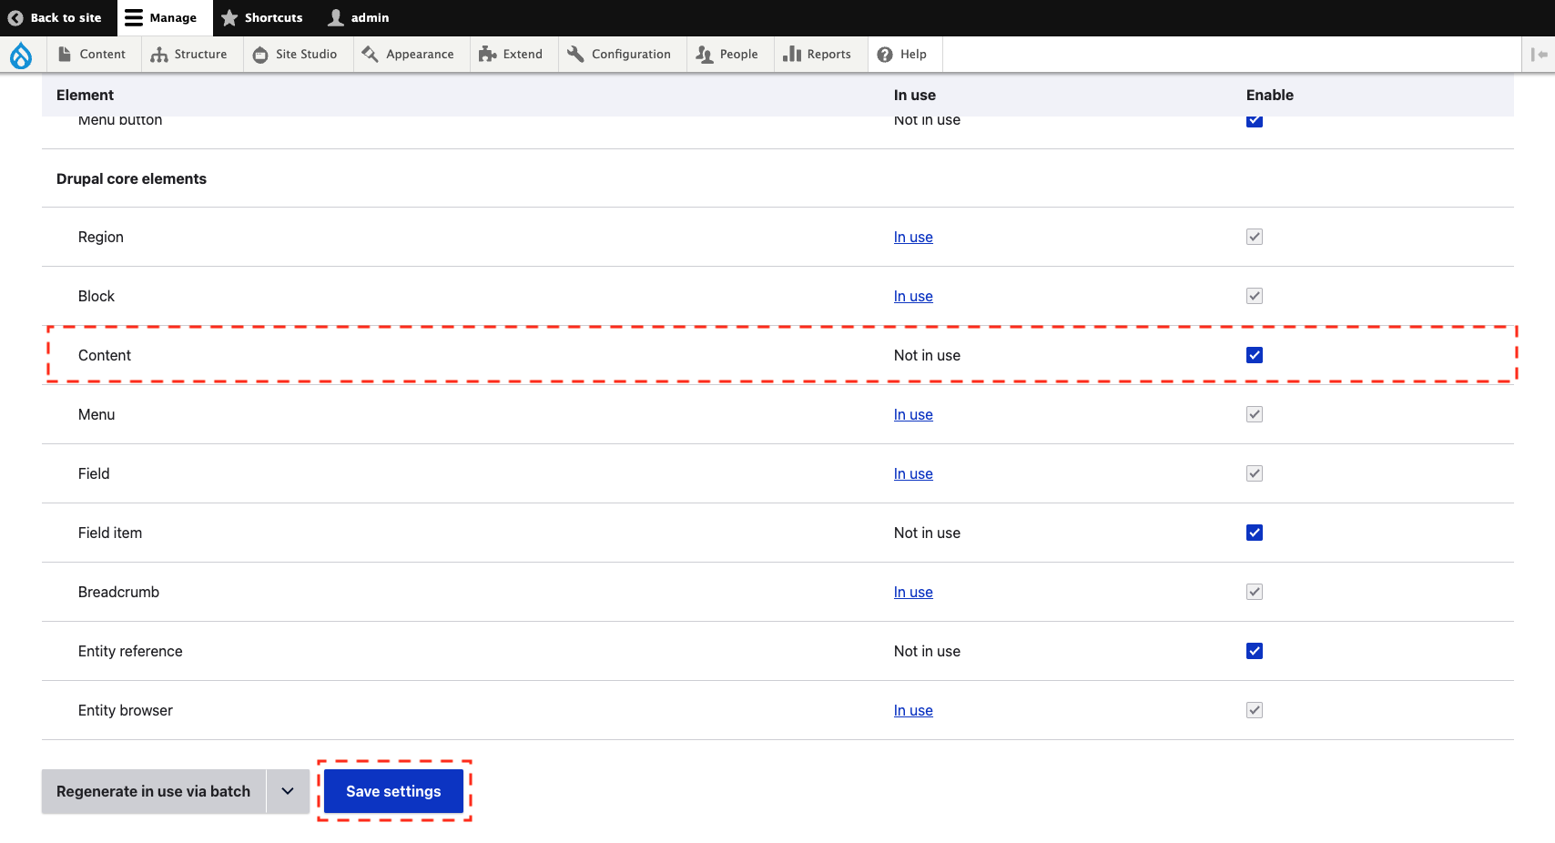Open the Field In use link
This screenshot has height=843, width=1555.
[913, 473]
